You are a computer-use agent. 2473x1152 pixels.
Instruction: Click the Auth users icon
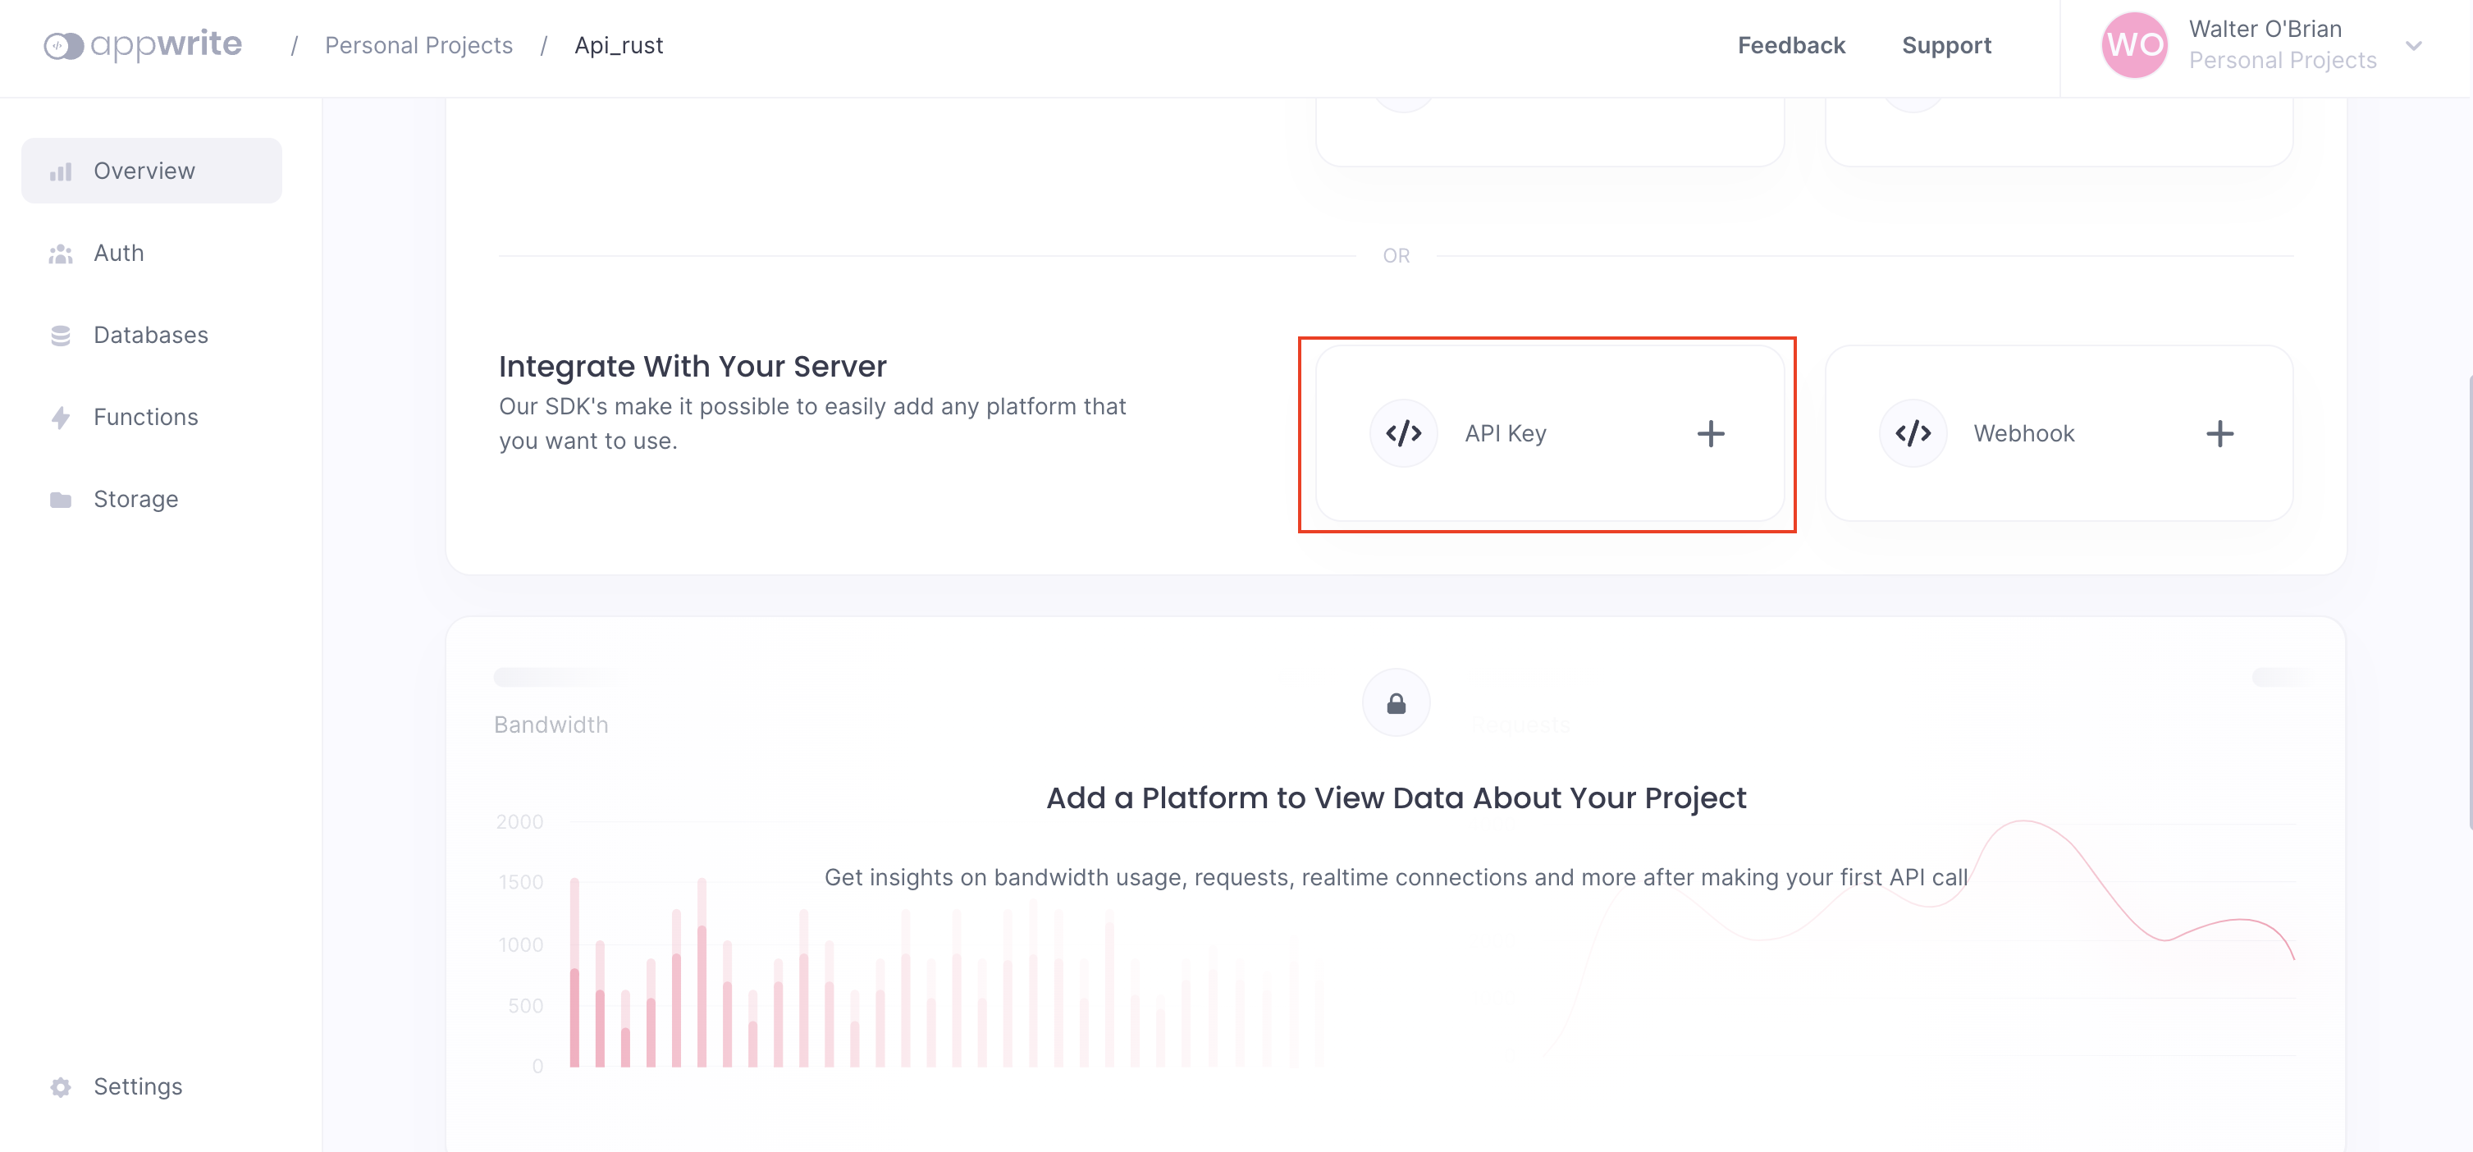click(x=61, y=254)
